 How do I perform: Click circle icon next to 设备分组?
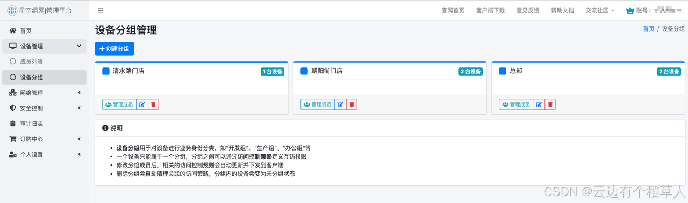13,77
